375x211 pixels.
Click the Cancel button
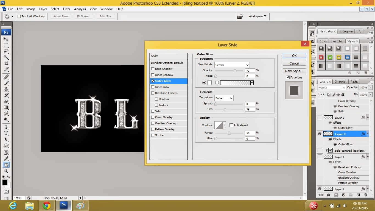pyautogui.click(x=294, y=63)
